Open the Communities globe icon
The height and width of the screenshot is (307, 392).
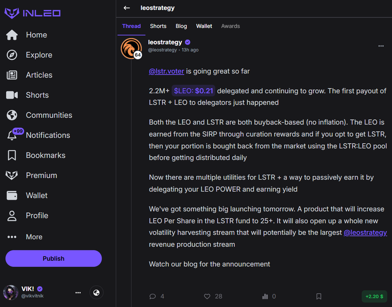coord(12,115)
